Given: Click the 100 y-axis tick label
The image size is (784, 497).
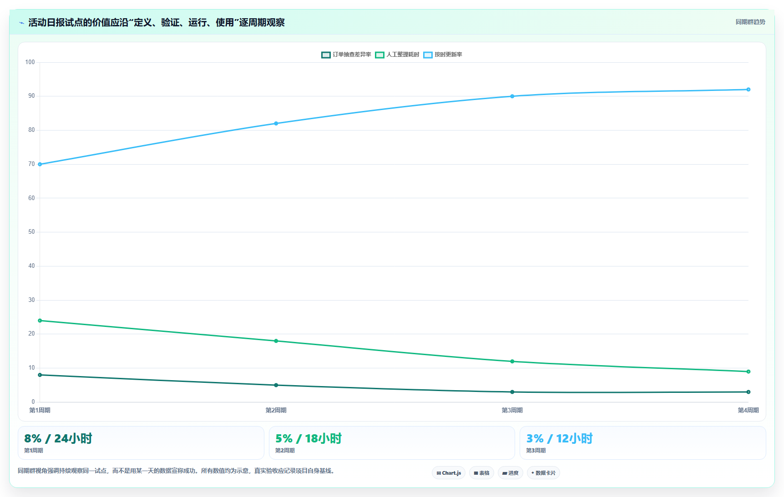Looking at the screenshot, I should tap(30, 62).
